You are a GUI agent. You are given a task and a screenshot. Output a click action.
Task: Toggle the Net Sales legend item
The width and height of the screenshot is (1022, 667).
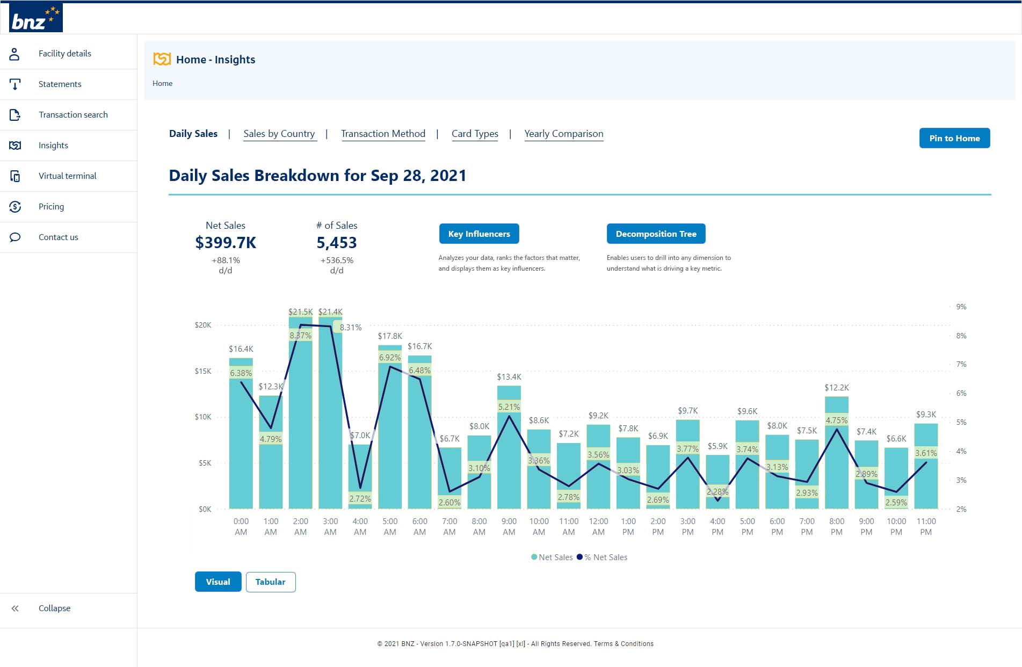[x=551, y=557]
